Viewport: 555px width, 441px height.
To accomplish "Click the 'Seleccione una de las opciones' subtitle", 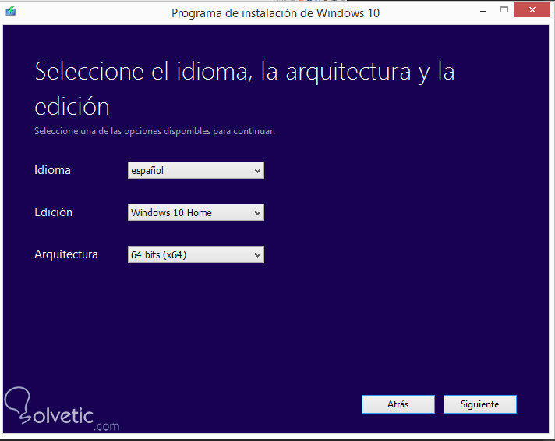I will coord(154,131).
